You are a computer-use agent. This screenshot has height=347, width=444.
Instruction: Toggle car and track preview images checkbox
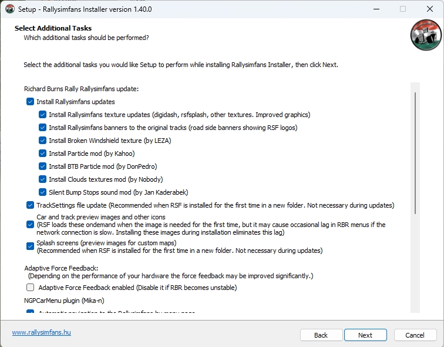tap(31, 225)
